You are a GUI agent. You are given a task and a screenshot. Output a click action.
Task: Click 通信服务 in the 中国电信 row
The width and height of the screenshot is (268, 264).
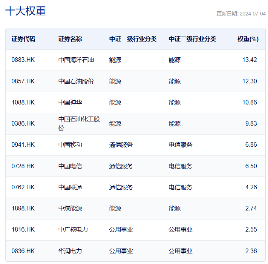(121, 166)
